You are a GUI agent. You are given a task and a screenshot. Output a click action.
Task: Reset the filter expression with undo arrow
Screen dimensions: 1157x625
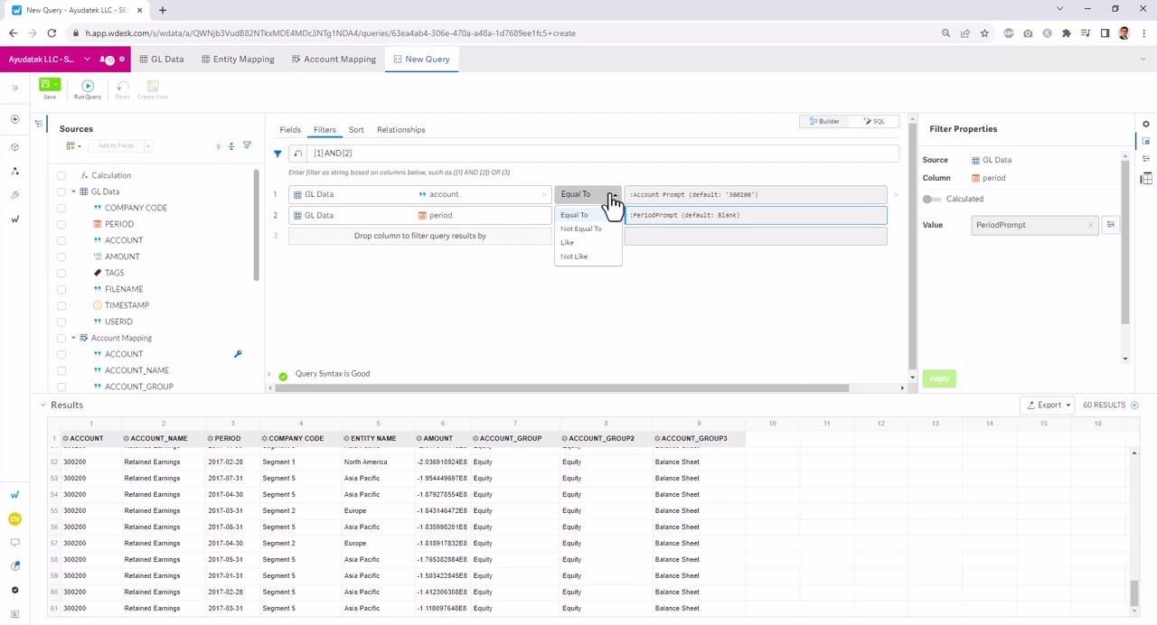pos(298,154)
